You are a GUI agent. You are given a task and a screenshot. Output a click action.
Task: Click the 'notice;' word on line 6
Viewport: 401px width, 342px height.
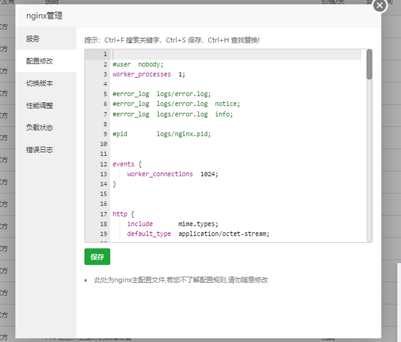click(227, 104)
